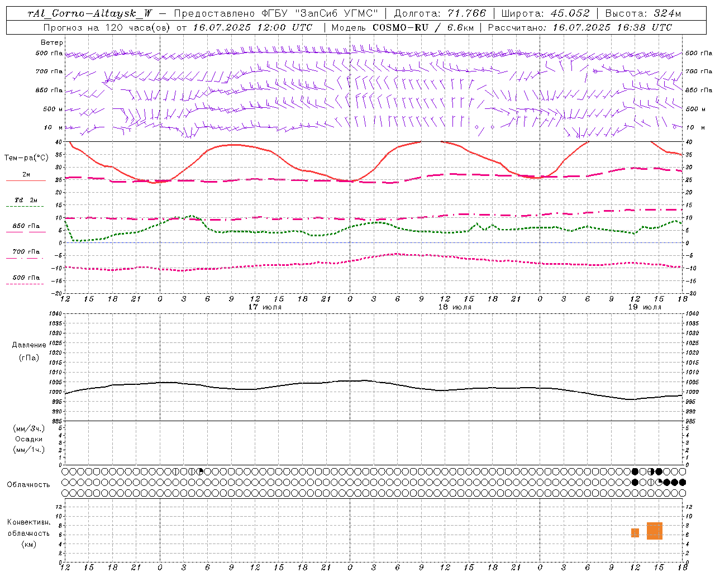Viewport: 715px width, 572px height.
Task: Select the model label COSMO-RU / 6.6км
Action: coord(425,27)
